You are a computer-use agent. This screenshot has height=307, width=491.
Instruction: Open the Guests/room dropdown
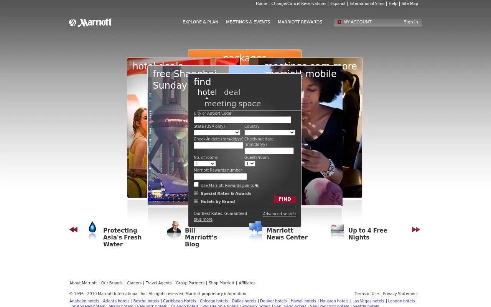pos(250,163)
